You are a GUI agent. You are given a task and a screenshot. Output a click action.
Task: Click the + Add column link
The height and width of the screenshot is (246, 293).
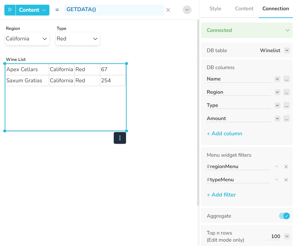pyautogui.click(x=224, y=134)
